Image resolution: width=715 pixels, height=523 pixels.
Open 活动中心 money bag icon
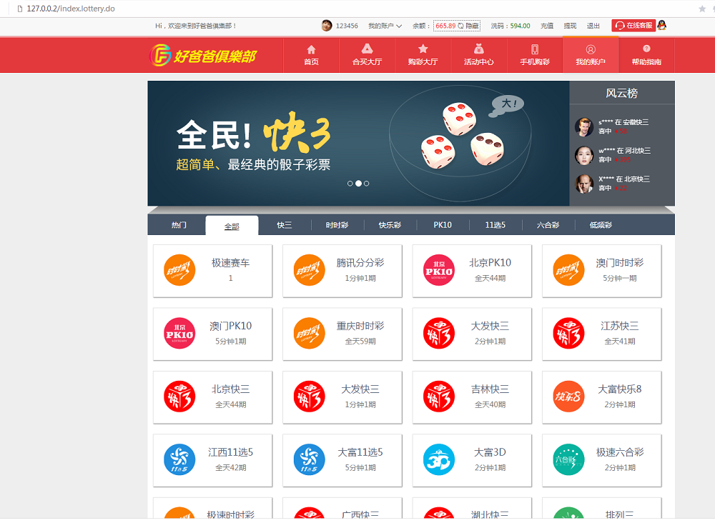click(478, 50)
